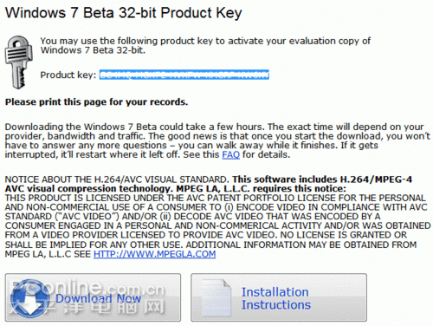Select the highlighted product key field
This screenshot has width=433, height=326.
184,75
